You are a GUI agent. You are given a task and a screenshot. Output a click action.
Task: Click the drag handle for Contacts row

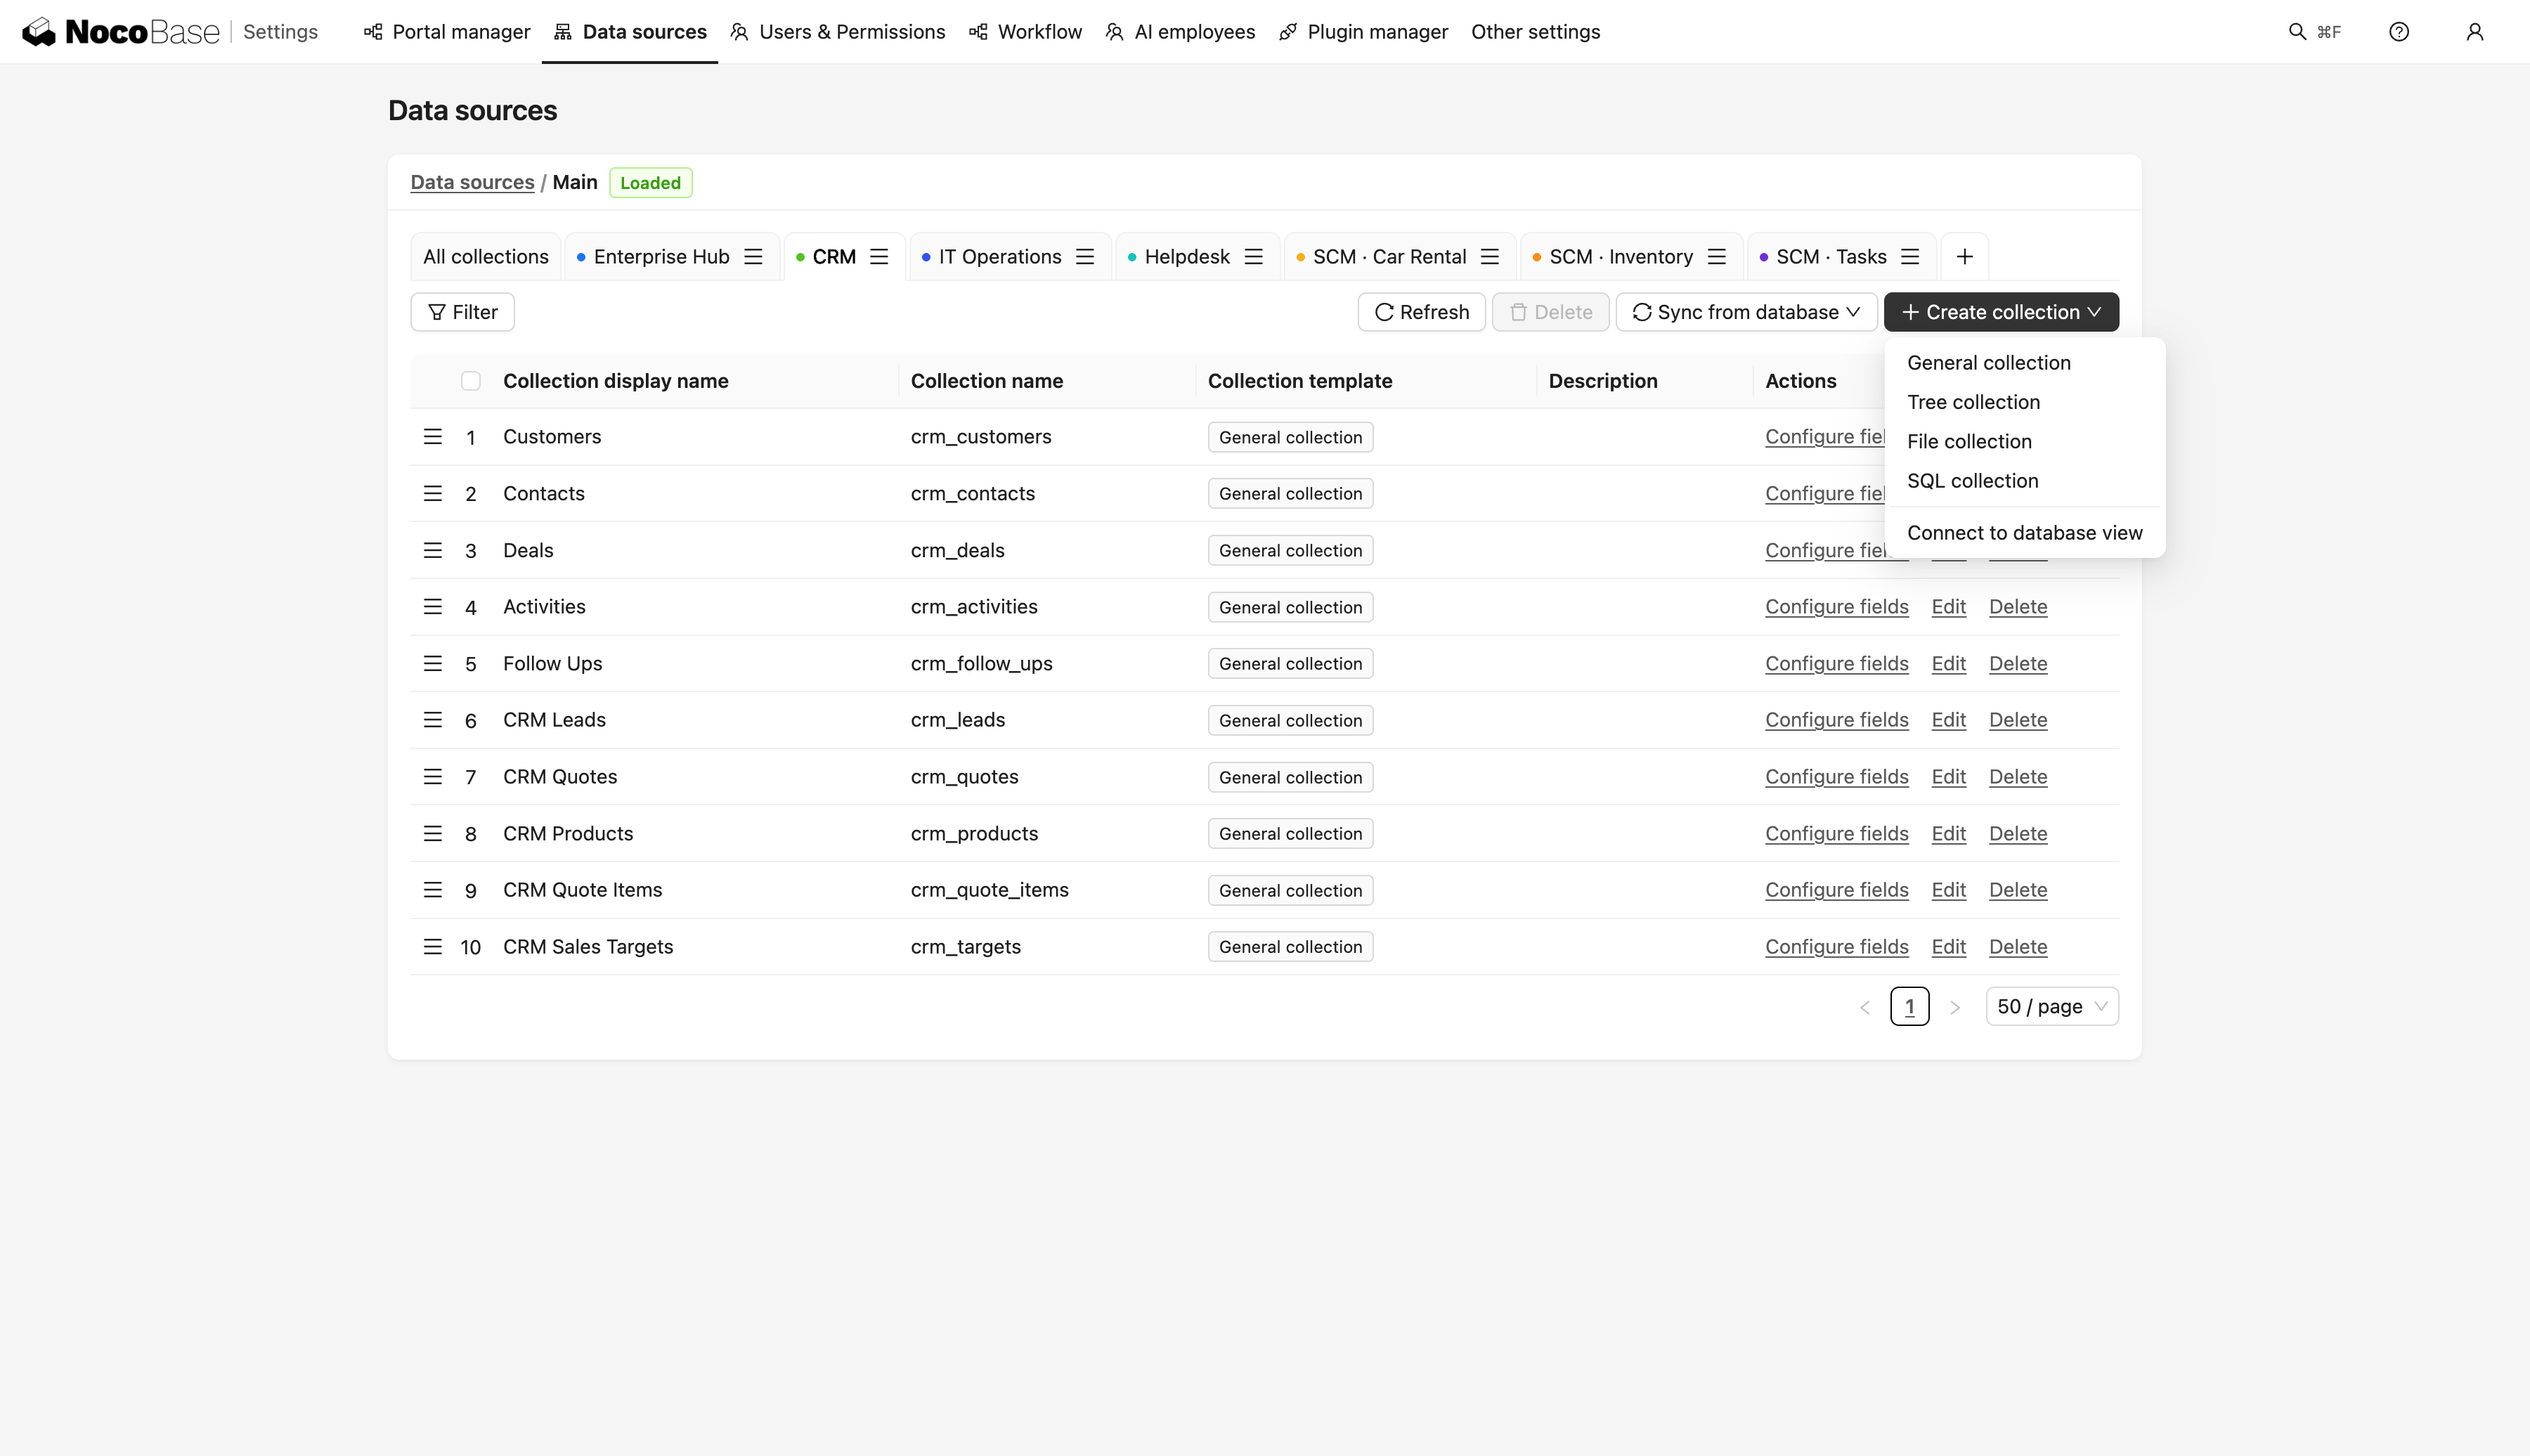tap(433, 494)
